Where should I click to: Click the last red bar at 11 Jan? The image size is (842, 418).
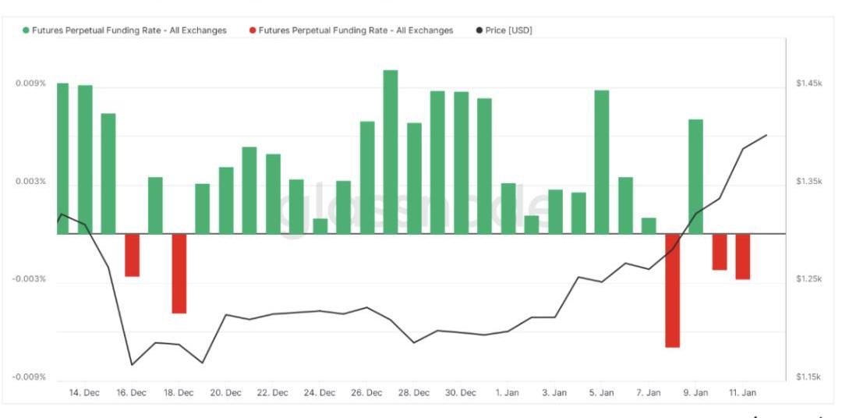(742, 257)
